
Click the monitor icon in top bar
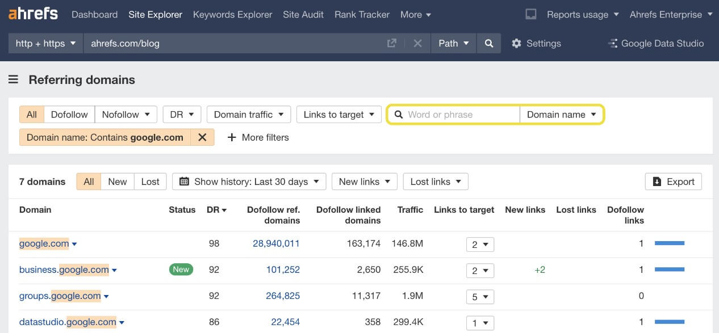click(531, 14)
